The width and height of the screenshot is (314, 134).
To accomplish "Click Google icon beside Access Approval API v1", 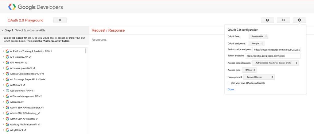I will pyautogui.click(x=7, y=68).
